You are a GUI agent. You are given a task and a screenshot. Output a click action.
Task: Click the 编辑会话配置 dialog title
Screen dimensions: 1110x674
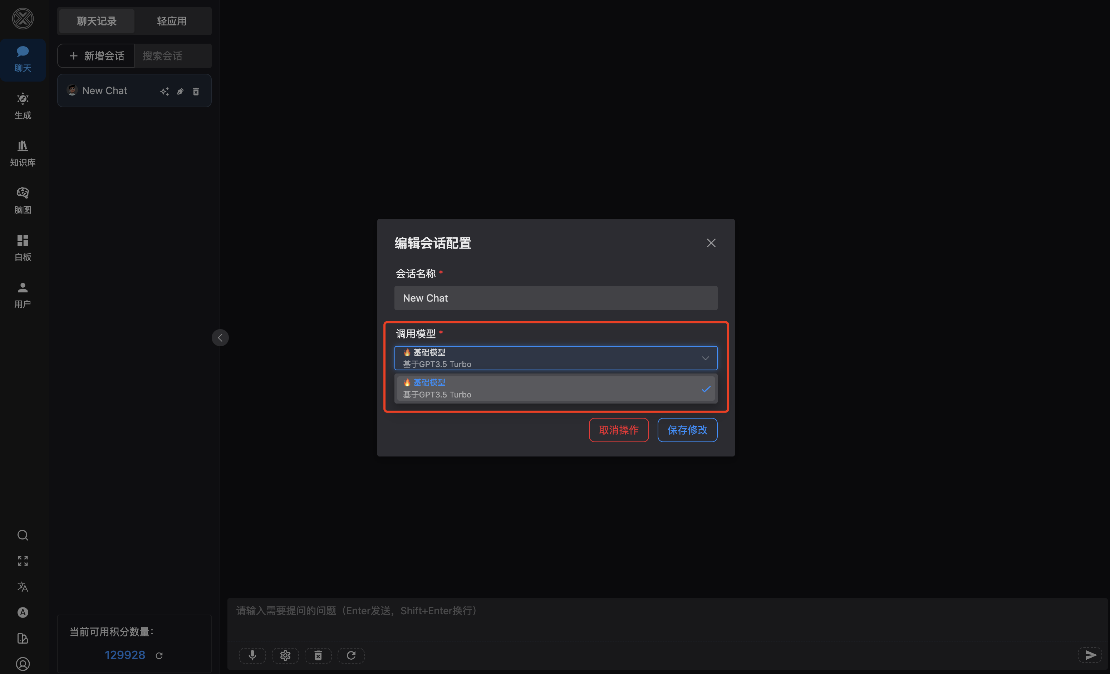click(433, 243)
